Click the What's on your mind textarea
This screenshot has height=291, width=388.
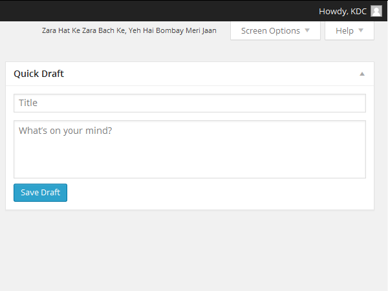point(189,149)
